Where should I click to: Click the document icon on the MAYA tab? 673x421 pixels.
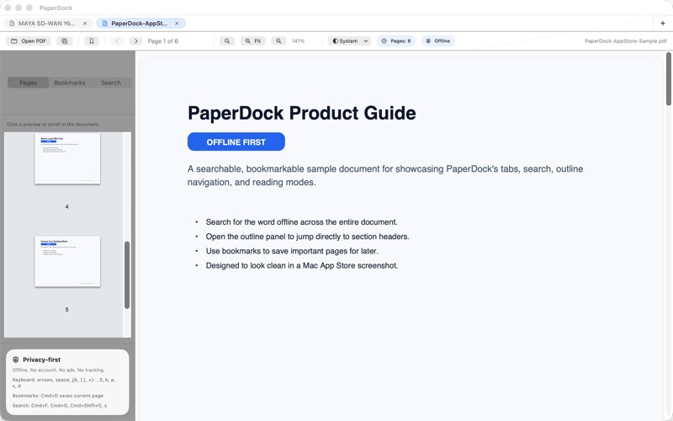tap(12, 24)
